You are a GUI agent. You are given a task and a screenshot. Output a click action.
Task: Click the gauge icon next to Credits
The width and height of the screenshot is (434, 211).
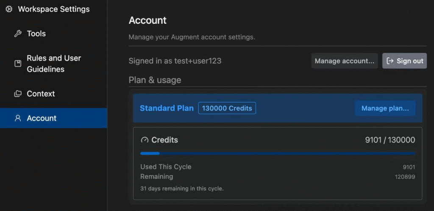click(x=145, y=140)
